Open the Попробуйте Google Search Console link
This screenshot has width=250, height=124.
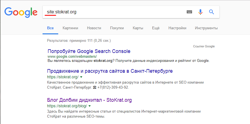[89, 51]
